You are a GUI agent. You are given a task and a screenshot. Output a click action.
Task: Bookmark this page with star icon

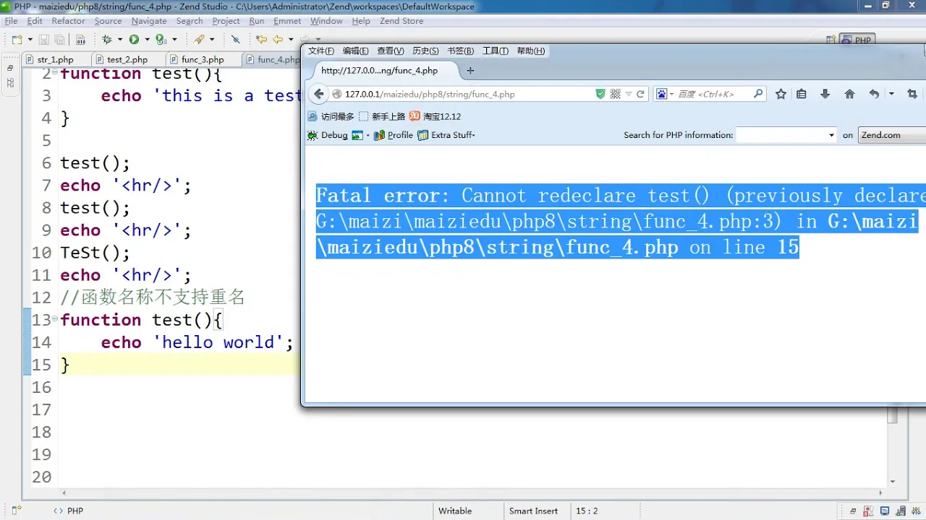[x=781, y=94]
